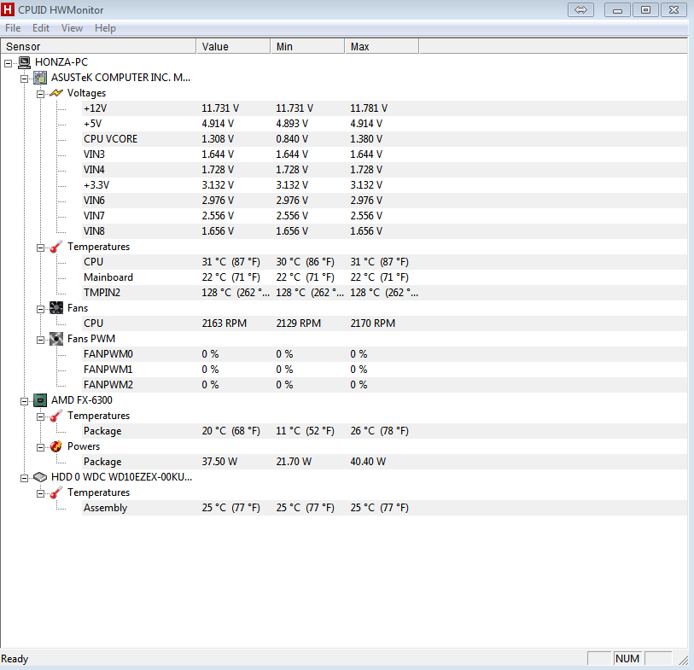694x670 pixels.
Task: Select the +12V voltage row
Action: click(384, 108)
